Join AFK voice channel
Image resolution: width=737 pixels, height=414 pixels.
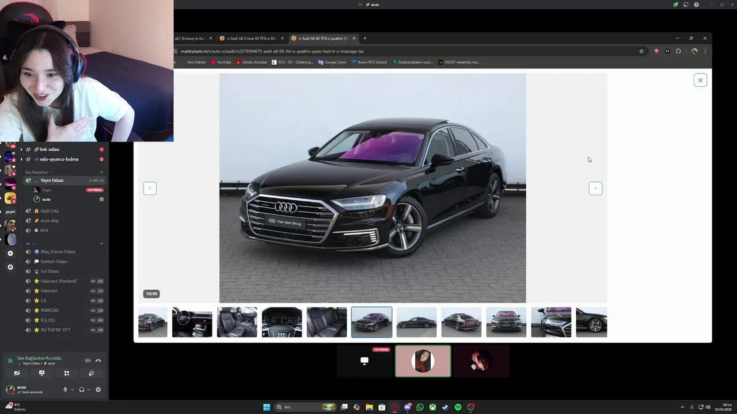(64, 231)
